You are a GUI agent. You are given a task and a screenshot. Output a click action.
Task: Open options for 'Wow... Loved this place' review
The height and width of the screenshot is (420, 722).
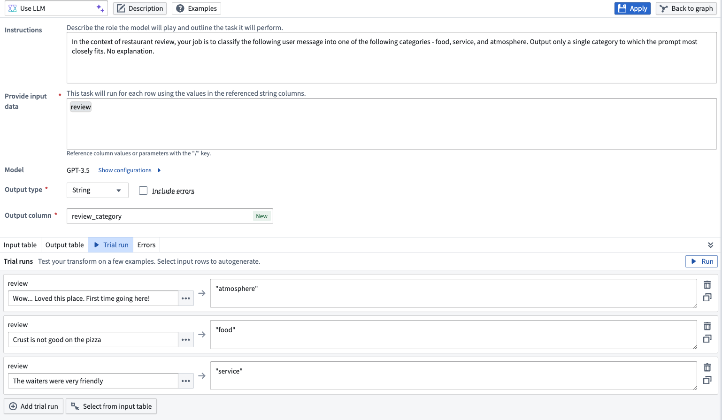[x=186, y=298]
